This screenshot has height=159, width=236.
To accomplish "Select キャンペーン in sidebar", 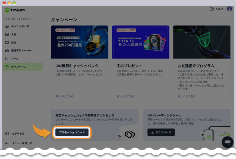I will click(23, 67).
